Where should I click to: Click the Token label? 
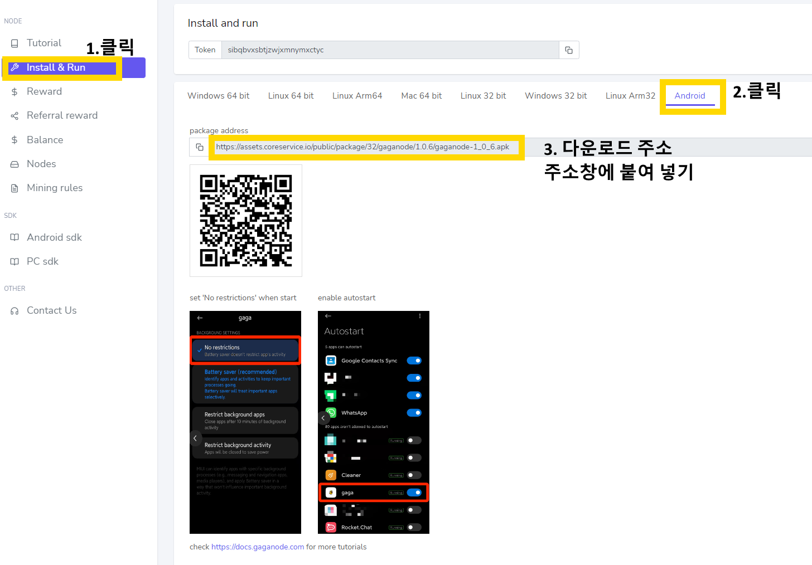205,50
